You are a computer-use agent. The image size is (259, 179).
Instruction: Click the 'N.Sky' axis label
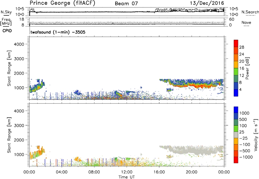(x=6, y=12)
